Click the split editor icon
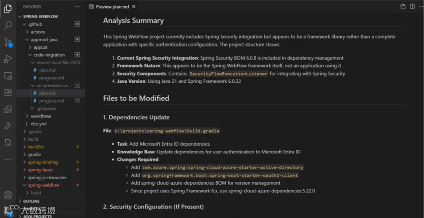Viewport: 424px width, 218px height. coord(412,7)
